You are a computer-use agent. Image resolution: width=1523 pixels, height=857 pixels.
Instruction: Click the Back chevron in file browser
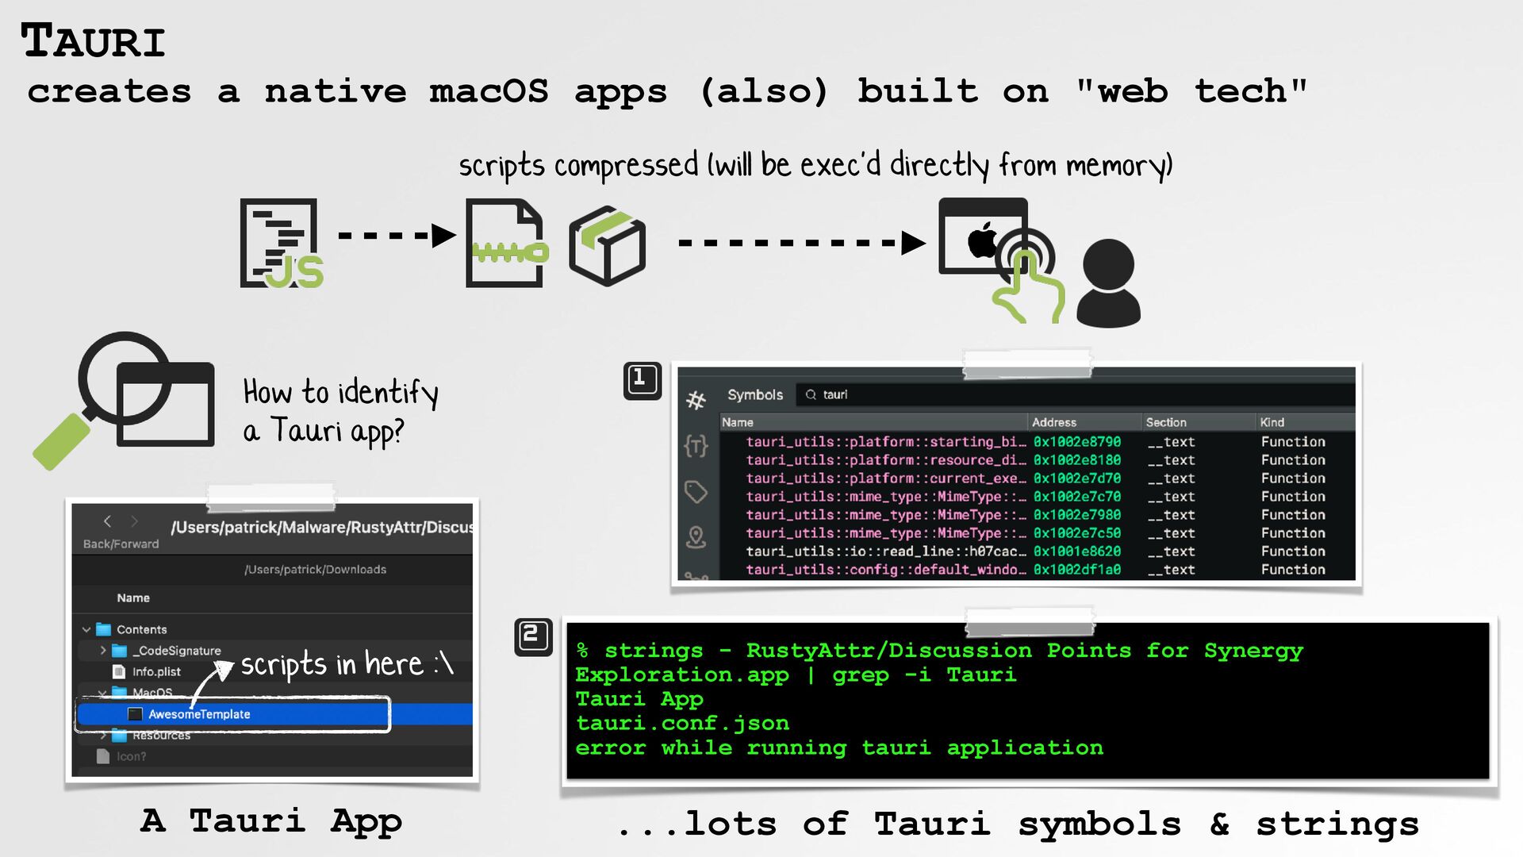pyautogui.click(x=107, y=521)
